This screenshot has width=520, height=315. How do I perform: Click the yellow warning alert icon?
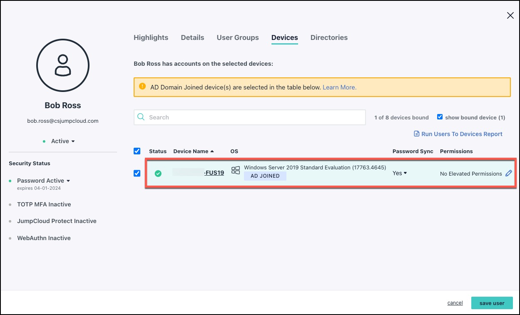click(x=143, y=87)
